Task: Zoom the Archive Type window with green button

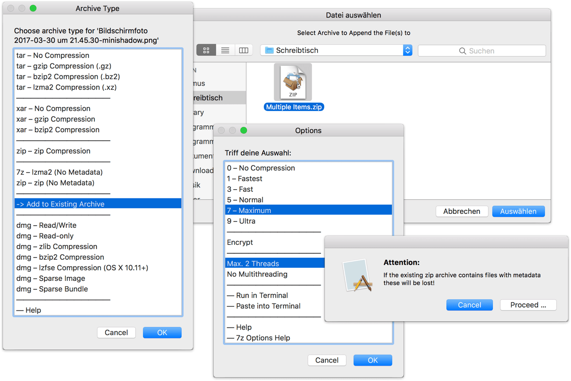Action: click(x=33, y=8)
